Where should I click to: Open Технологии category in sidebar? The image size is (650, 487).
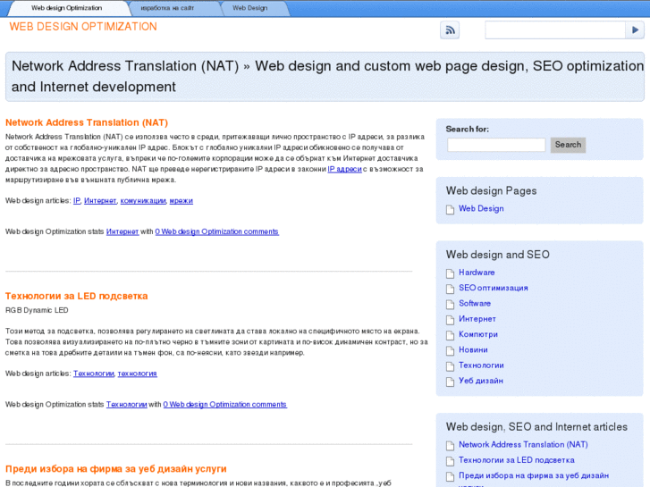click(x=481, y=365)
